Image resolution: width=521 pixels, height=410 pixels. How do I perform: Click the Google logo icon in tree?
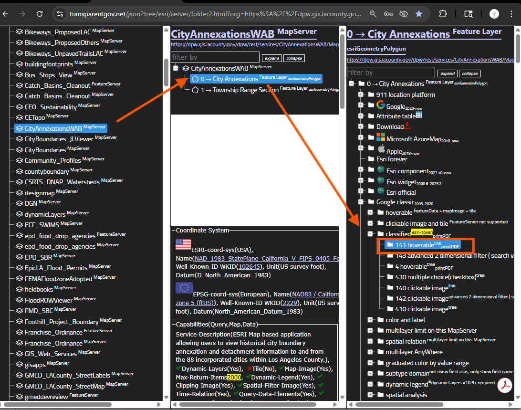(380, 105)
